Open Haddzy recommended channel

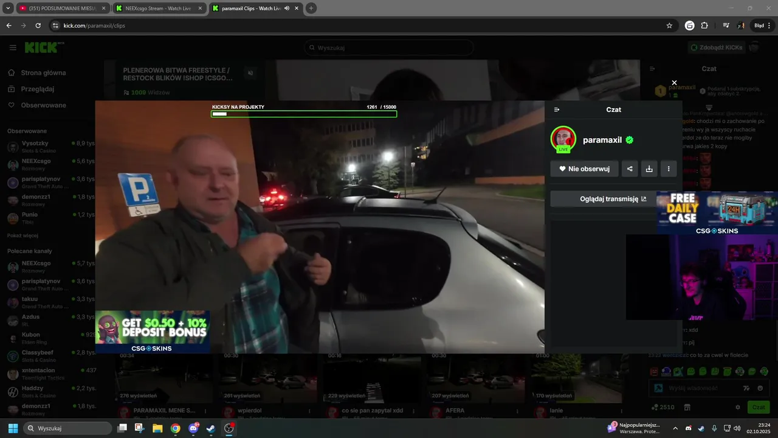[x=50, y=392]
